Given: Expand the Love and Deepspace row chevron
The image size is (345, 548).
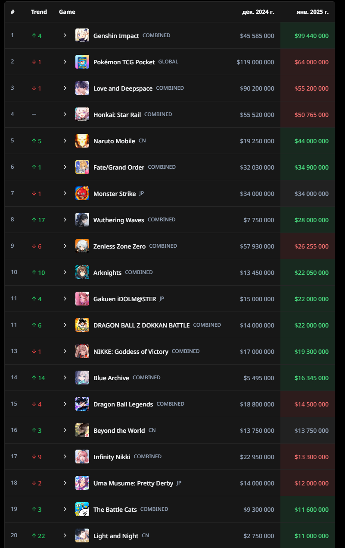Looking at the screenshot, I should (x=65, y=88).
